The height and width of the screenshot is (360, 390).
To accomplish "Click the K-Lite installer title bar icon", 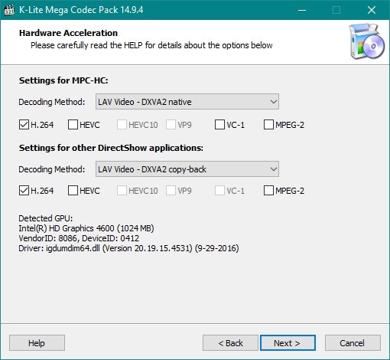I will 9,10.
